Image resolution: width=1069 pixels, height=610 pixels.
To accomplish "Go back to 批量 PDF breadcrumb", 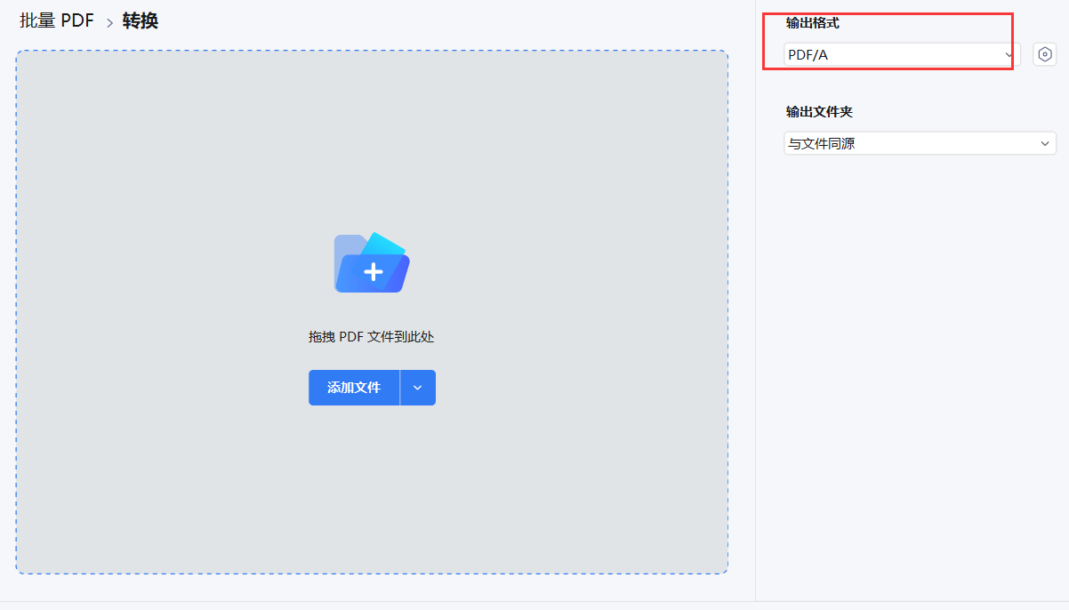I will tap(55, 20).
